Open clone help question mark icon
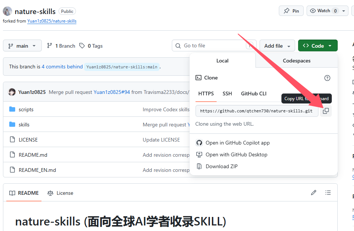Image resolution: width=354 pixels, height=231 pixels. 327,78
